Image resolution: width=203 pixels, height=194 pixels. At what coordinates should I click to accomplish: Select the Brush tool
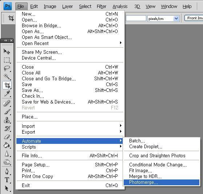(x=7, y=112)
